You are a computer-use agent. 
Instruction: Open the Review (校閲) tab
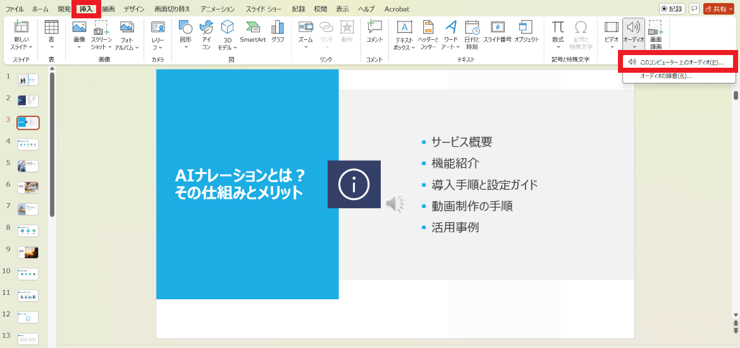point(321,9)
